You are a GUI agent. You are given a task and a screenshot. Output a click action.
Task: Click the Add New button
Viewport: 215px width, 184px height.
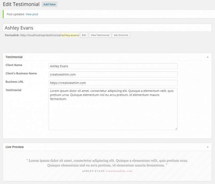coord(49,4)
